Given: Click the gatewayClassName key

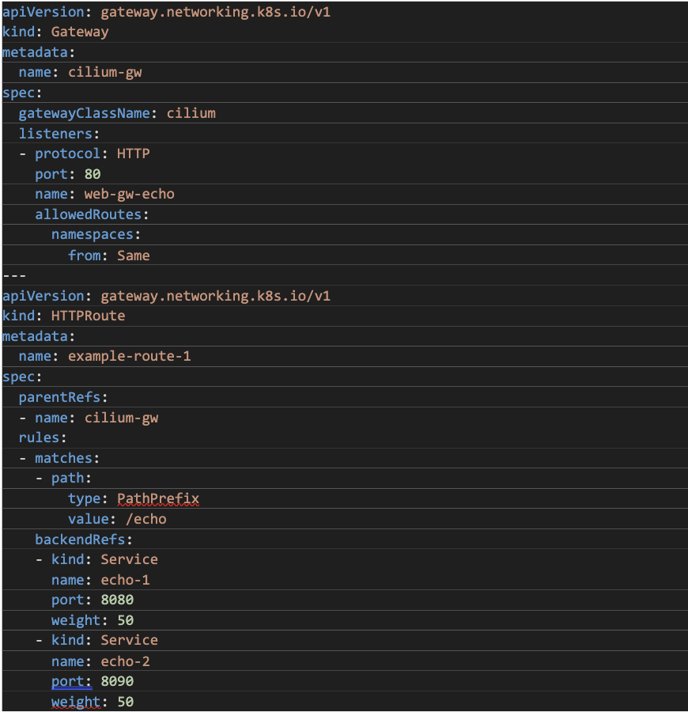Looking at the screenshot, I should 84,113.
